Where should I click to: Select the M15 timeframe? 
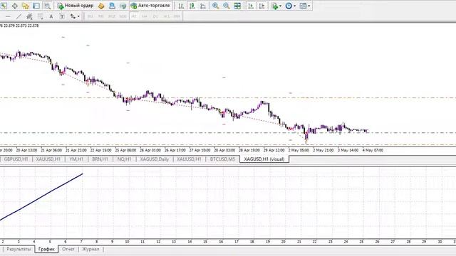click(x=112, y=16)
